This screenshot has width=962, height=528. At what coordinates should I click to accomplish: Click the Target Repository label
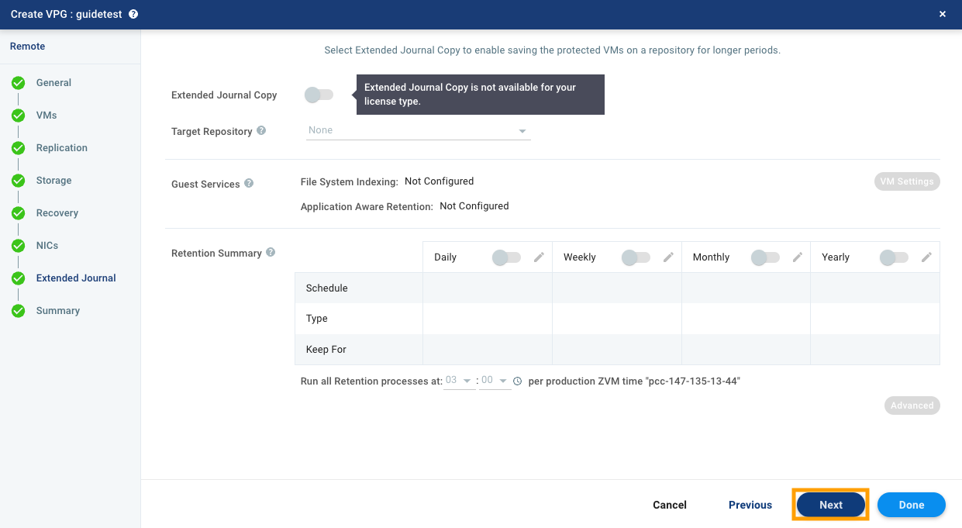212,132
